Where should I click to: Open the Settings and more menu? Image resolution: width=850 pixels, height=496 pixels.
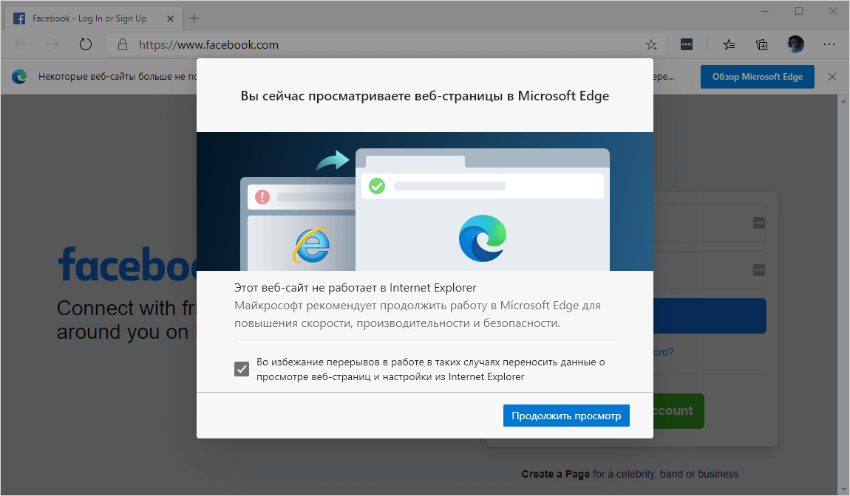(829, 44)
